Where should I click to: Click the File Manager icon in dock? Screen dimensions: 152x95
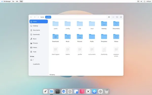click(51, 91)
